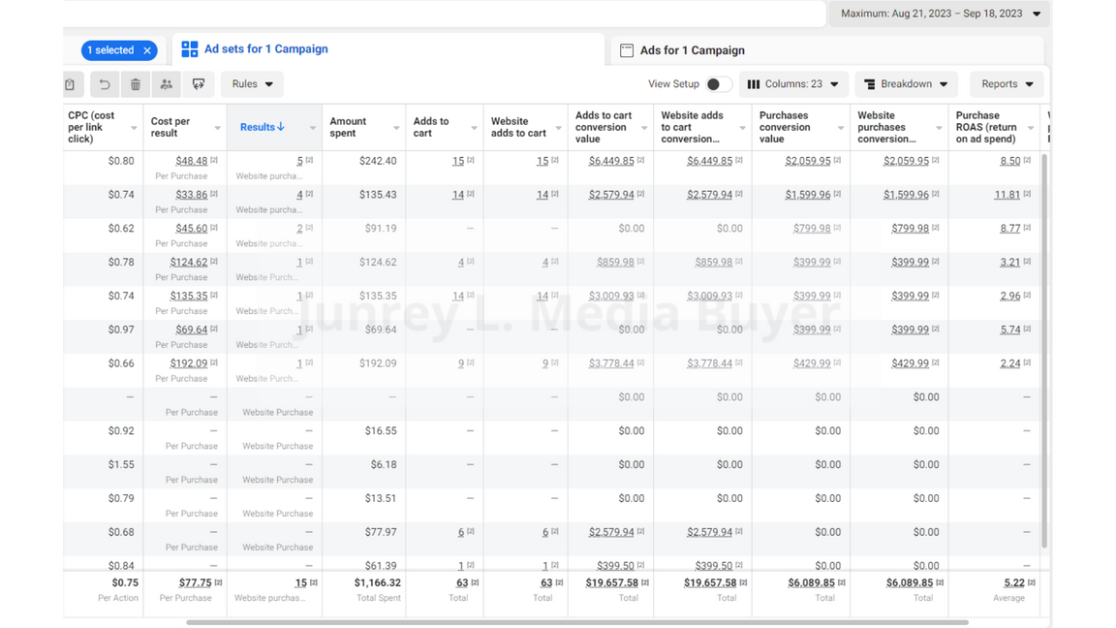The width and height of the screenshot is (1116, 628).
Task: Click the $6,449.85 adds to cart value link
Action: pos(610,161)
